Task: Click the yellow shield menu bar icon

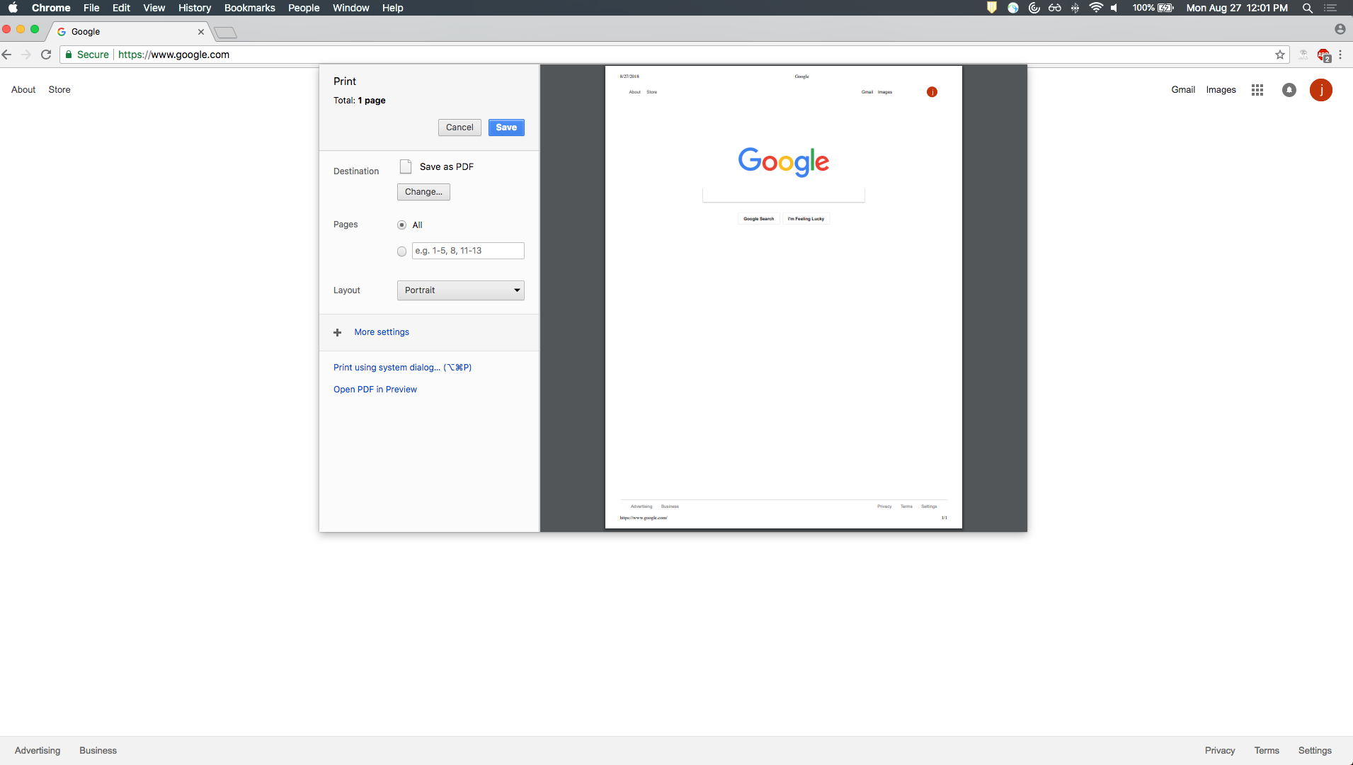Action: (x=992, y=8)
